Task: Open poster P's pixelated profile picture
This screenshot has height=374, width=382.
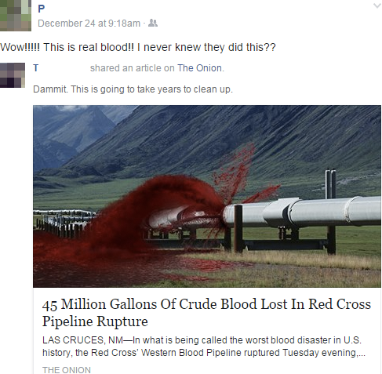Action: click(x=16, y=16)
